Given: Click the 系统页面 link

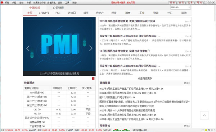Looking at the screenshot, I should [131, 3].
